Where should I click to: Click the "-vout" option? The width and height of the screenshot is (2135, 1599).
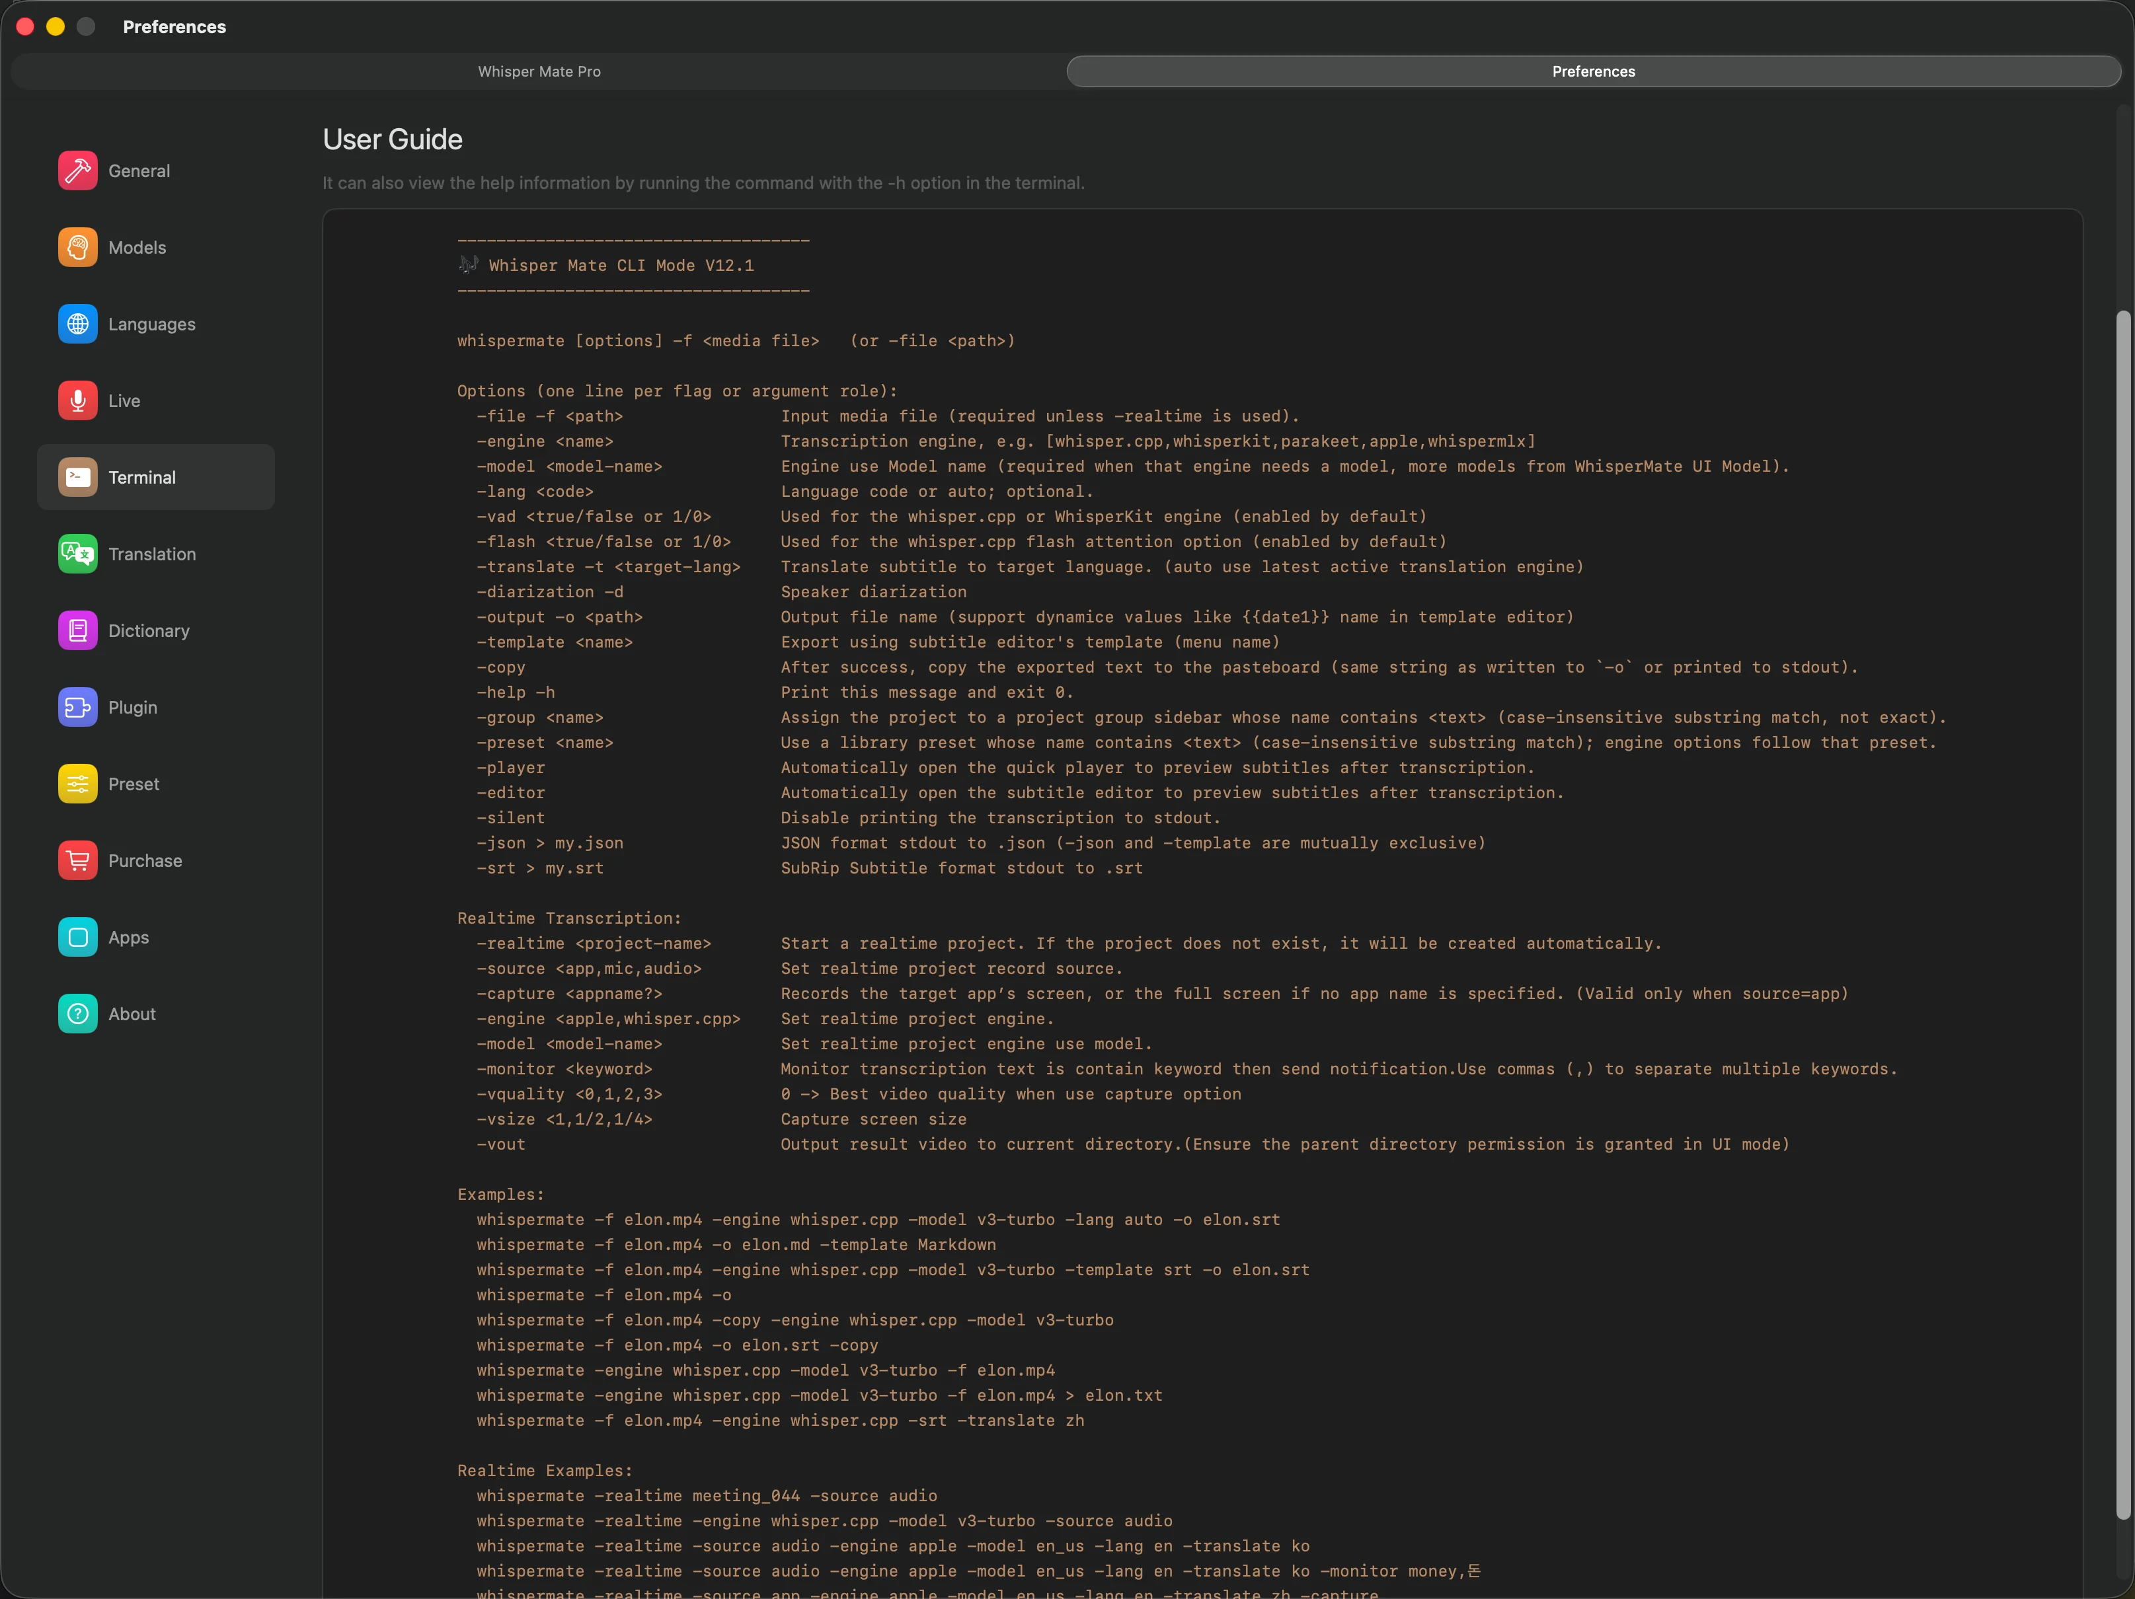(x=501, y=1144)
